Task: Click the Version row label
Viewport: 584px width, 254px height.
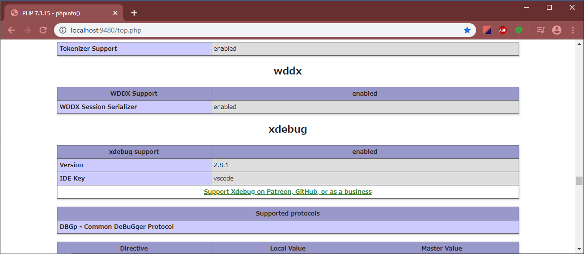Action: pos(134,165)
